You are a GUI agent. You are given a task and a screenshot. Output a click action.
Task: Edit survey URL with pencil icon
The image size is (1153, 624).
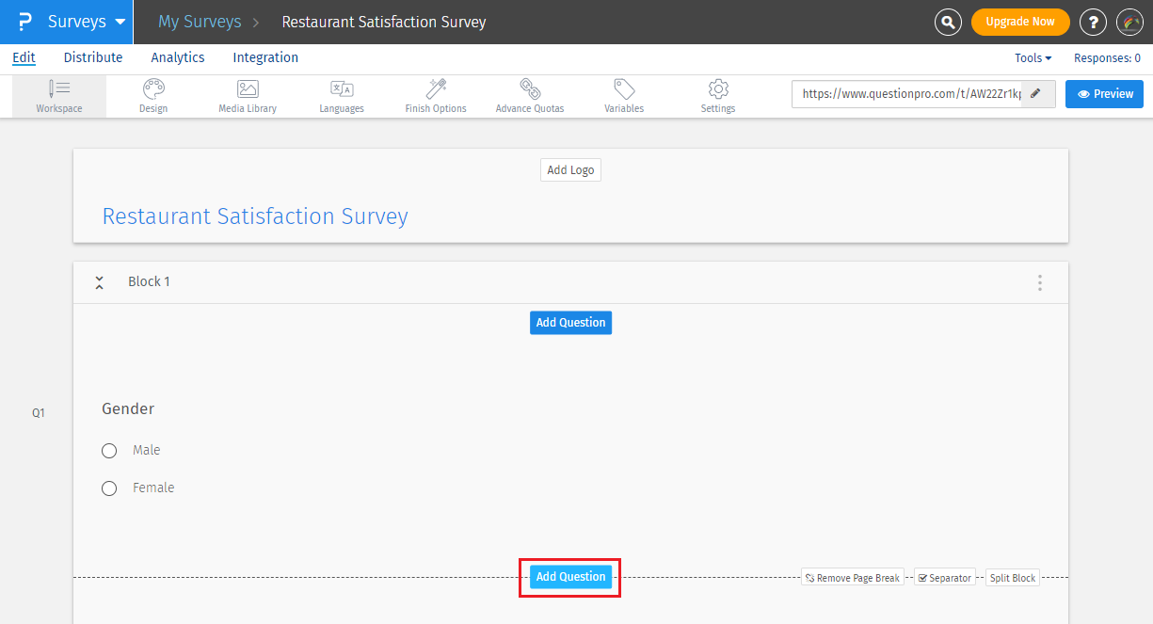coord(1036,94)
